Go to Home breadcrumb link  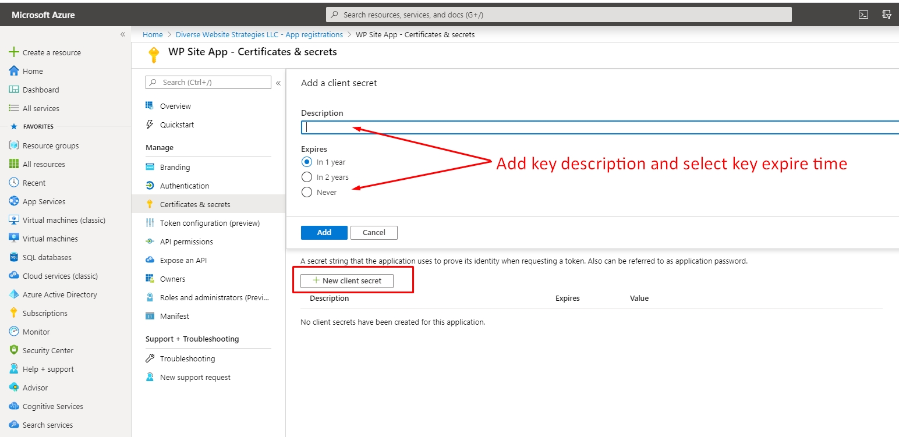(153, 34)
